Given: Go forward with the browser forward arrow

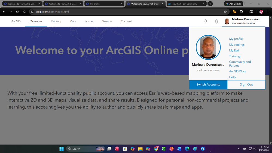Looking at the screenshot, I should (x=11, y=12).
